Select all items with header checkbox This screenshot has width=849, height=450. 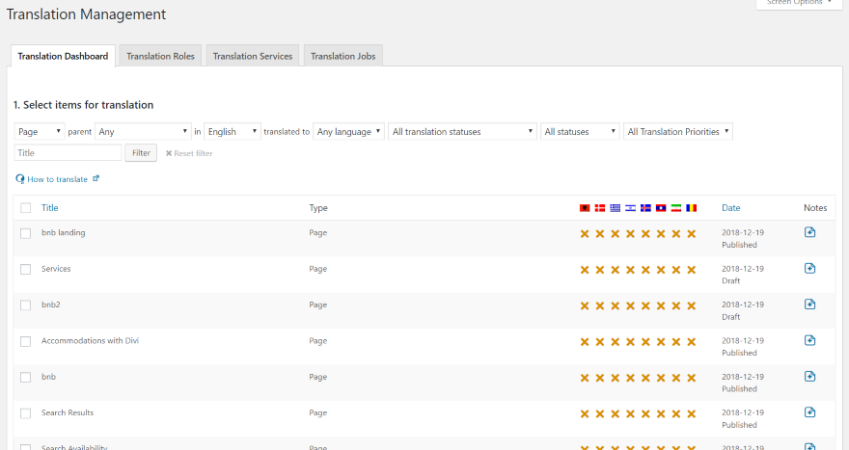25,208
